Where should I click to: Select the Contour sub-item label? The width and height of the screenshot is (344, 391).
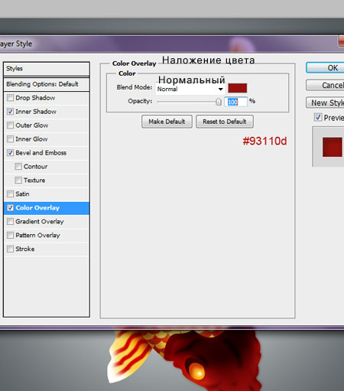[x=35, y=167]
